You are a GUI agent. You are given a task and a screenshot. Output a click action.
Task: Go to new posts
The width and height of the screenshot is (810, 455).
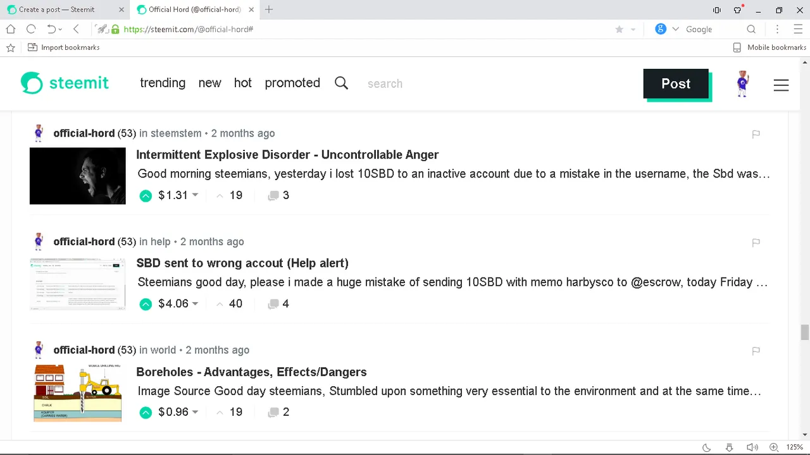point(209,83)
